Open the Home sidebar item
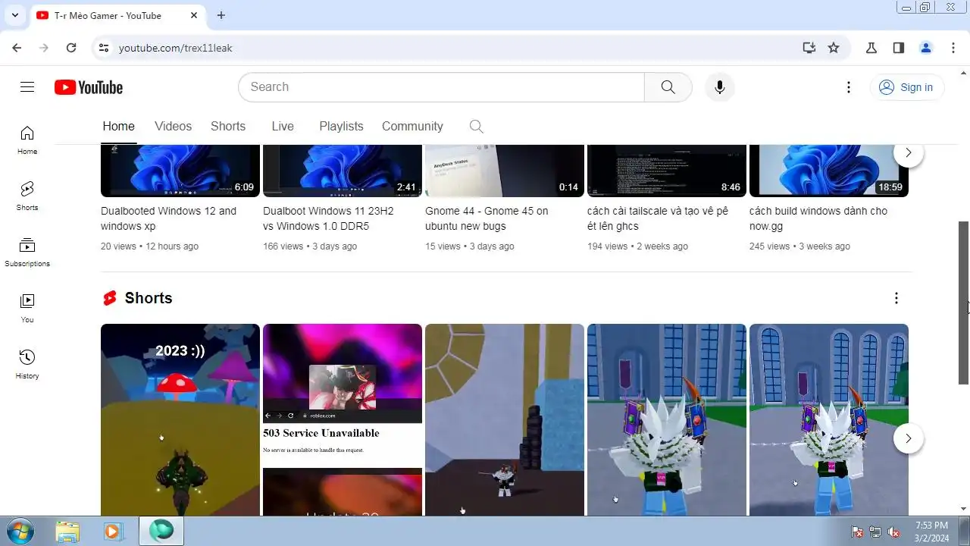The height and width of the screenshot is (546, 970). tap(27, 140)
